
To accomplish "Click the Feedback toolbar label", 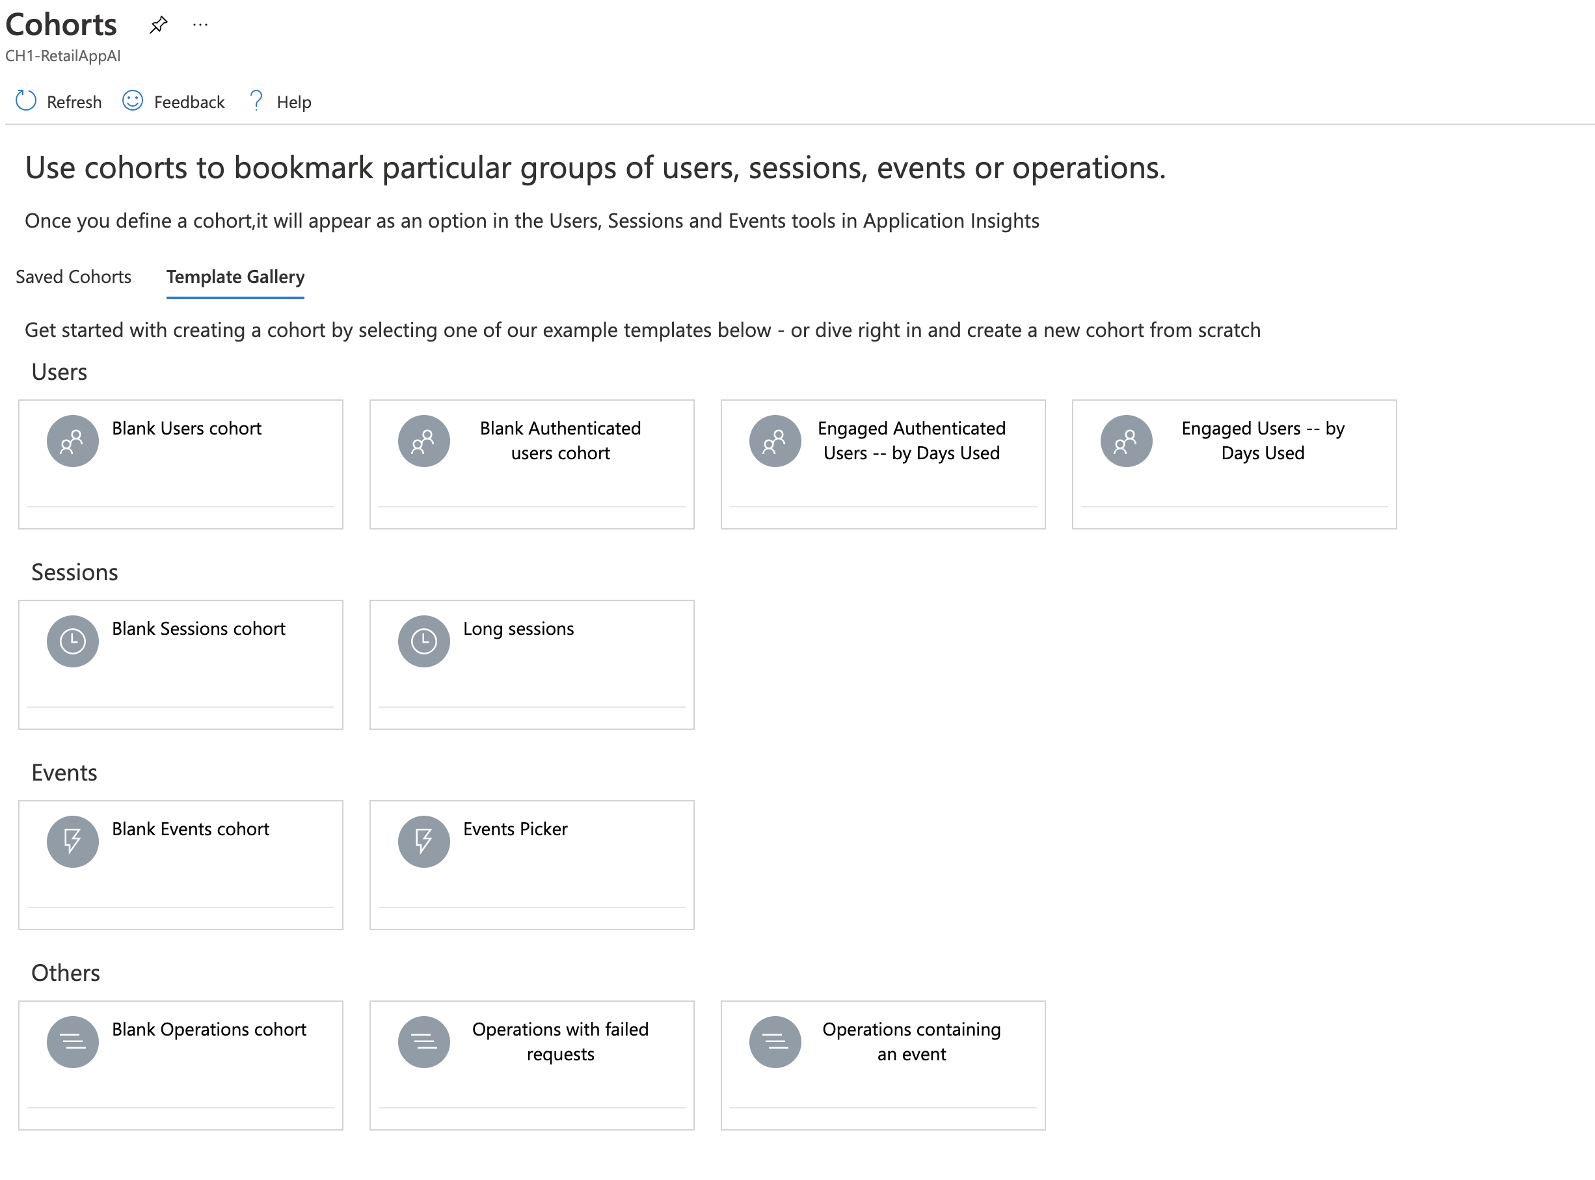I will tap(189, 102).
